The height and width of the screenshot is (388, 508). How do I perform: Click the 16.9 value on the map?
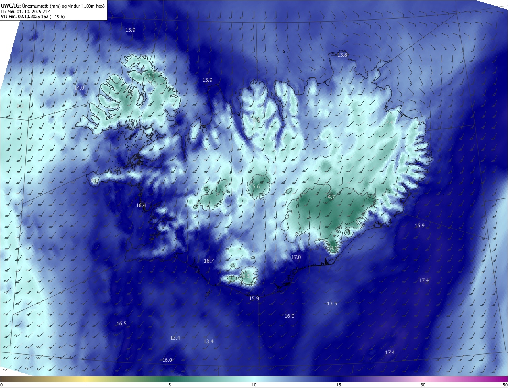coord(419,225)
